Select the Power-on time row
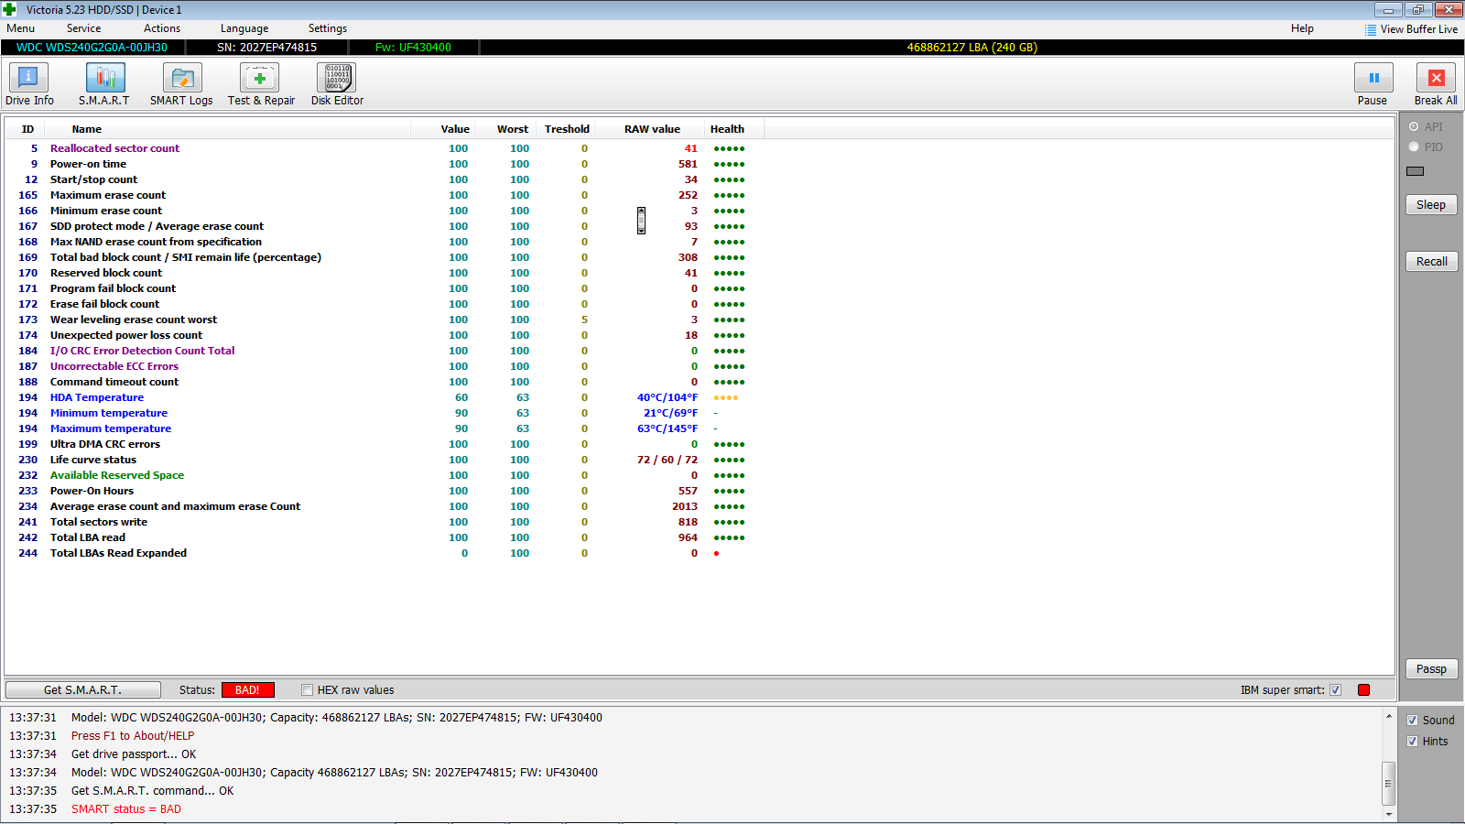 (385, 164)
